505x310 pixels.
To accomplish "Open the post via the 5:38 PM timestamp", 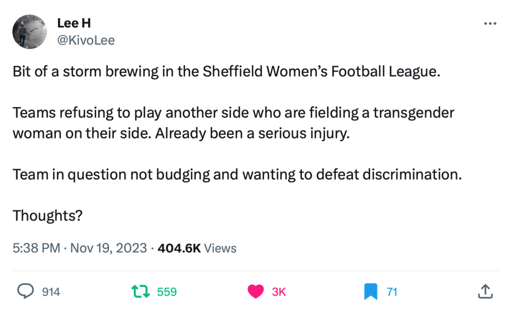I will [35, 248].
